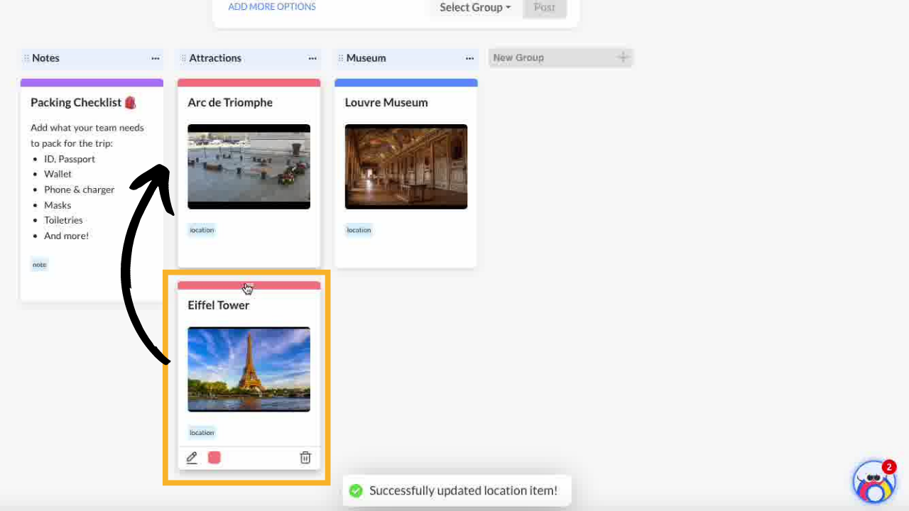Click the plus icon in New Group
909x511 pixels.
point(623,57)
